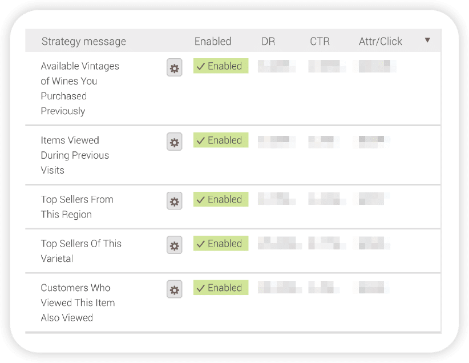This screenshot has width=469, height=363.
Task: Open gear for Customers Who Viewed This Item
Action: pyautogui.click(x=175, y=290)
